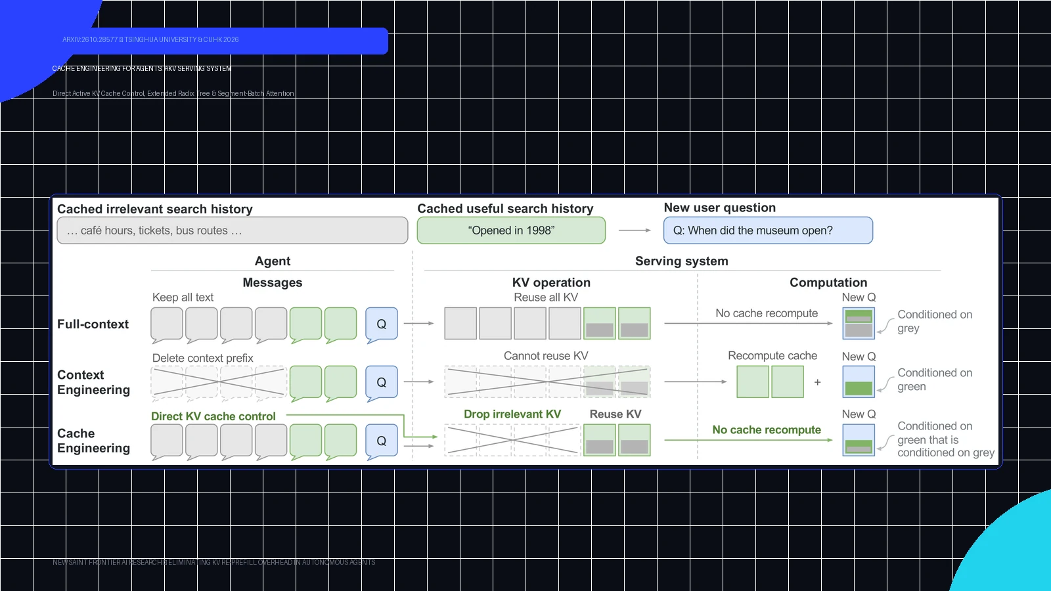Click the 'Delete context prefix' caption
This screenshot has height=591, width=1051.
pos(203,358)
